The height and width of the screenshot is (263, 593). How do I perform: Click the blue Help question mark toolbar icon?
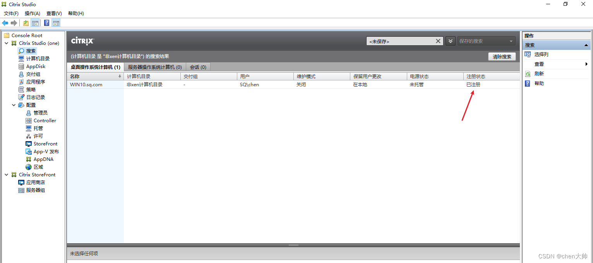[47, 23]
